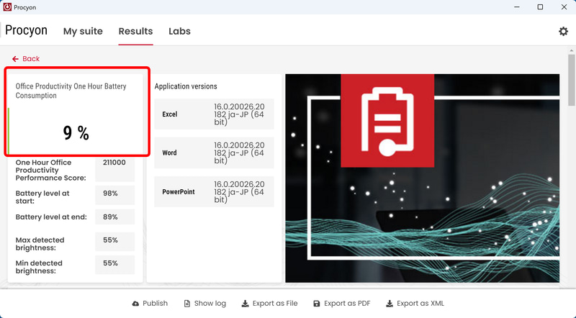Click the battery benchmark hero image
This screenshot has height=318, width=576.
coord(423,178)
